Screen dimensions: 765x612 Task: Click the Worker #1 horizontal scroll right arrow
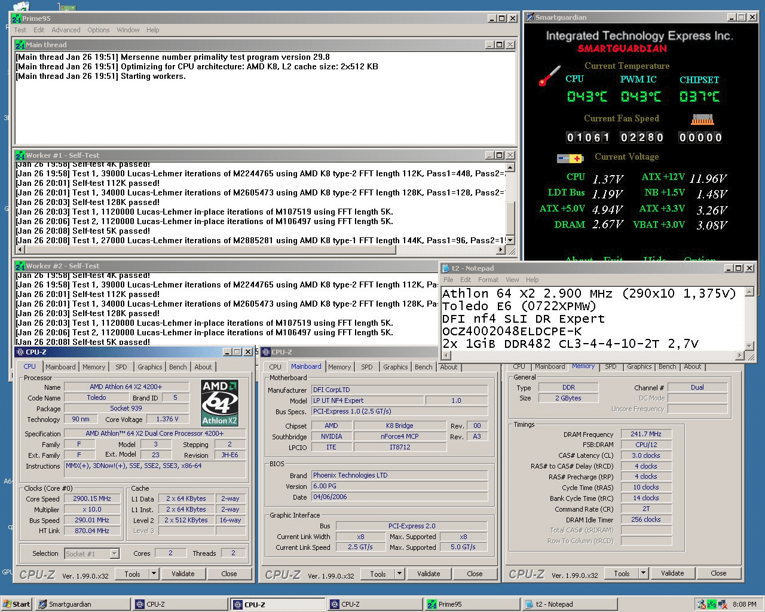(500, 249)
